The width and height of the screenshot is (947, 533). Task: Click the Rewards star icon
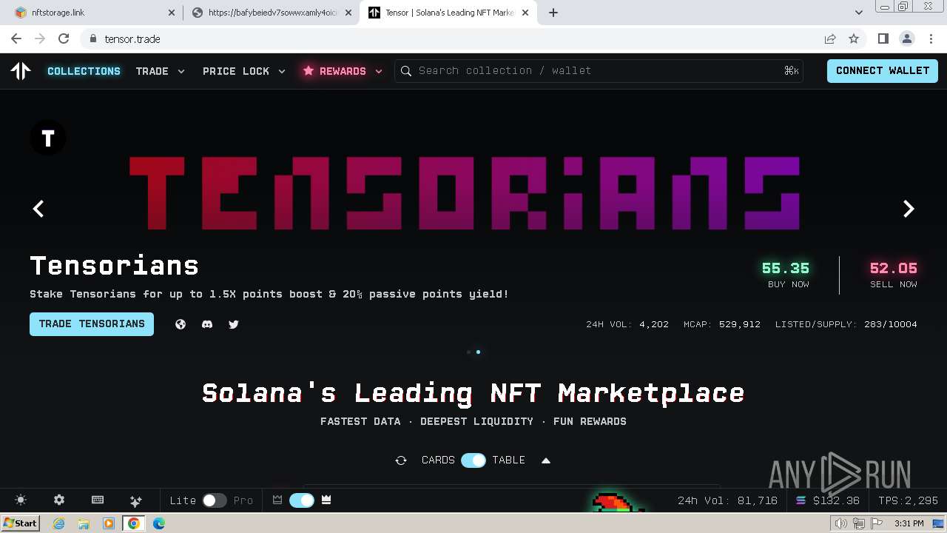(309, 71)
